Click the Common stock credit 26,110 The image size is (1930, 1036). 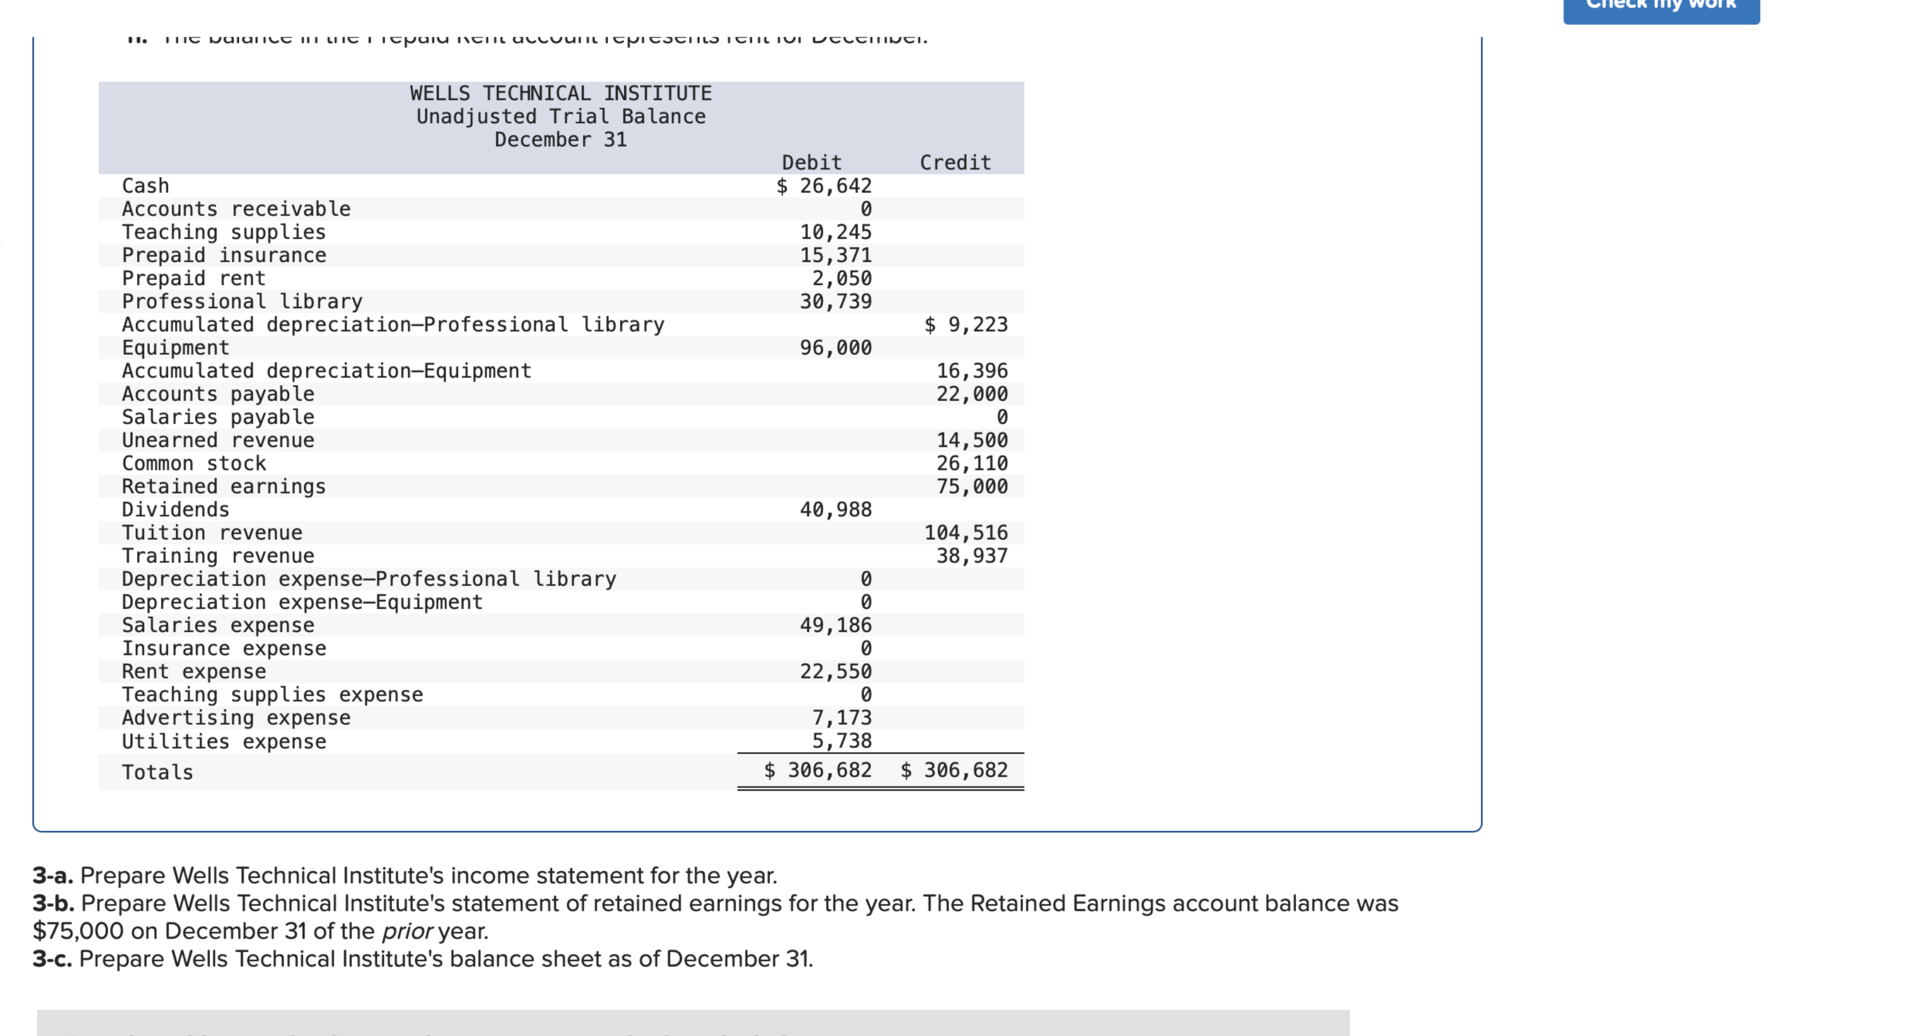(x=973, y=462)
